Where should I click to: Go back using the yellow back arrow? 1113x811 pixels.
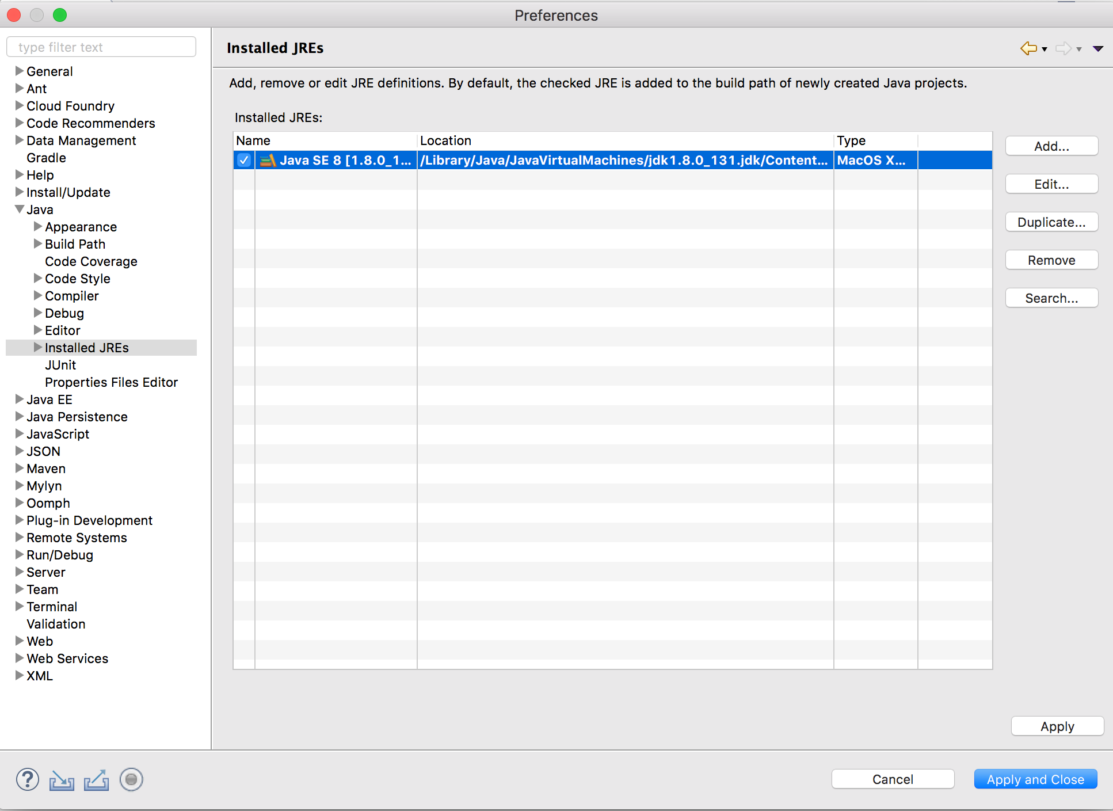(x=1028, y=48)
